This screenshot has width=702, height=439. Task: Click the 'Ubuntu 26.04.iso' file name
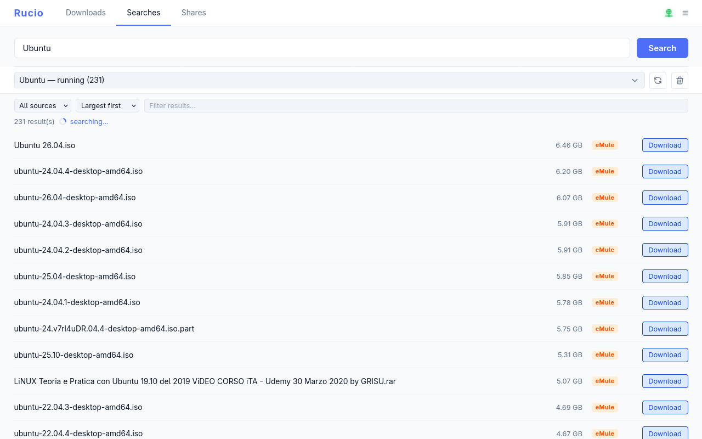[x=44, y=145]
